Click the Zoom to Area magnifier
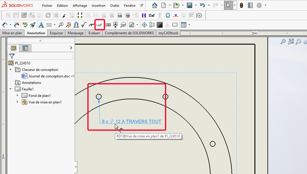The height and width of the screenshot is (174, 307). [x=298, y=42]
